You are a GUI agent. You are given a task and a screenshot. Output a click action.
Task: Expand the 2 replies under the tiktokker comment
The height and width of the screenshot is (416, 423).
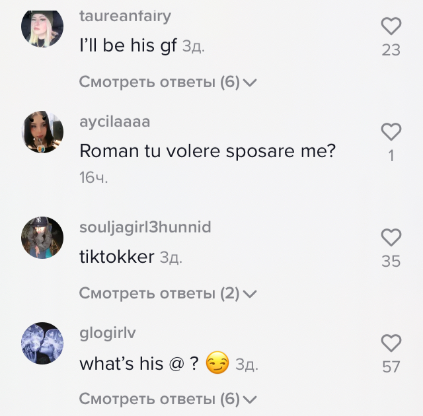coord(167,293)
